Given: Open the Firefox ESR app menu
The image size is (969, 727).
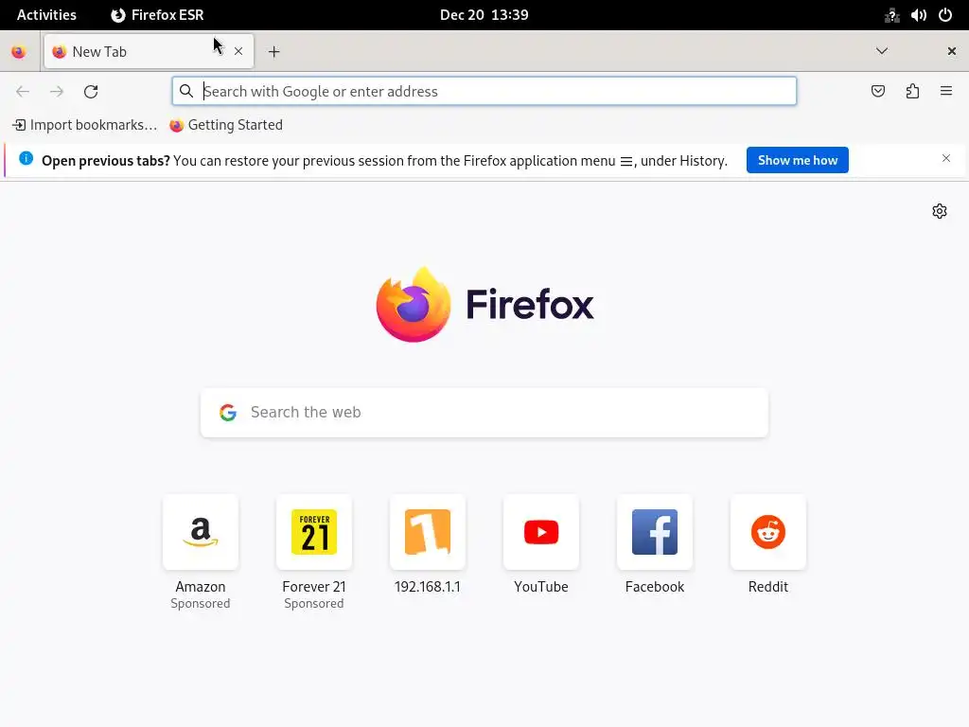Looking at the screenshot, I should point(157,15).
